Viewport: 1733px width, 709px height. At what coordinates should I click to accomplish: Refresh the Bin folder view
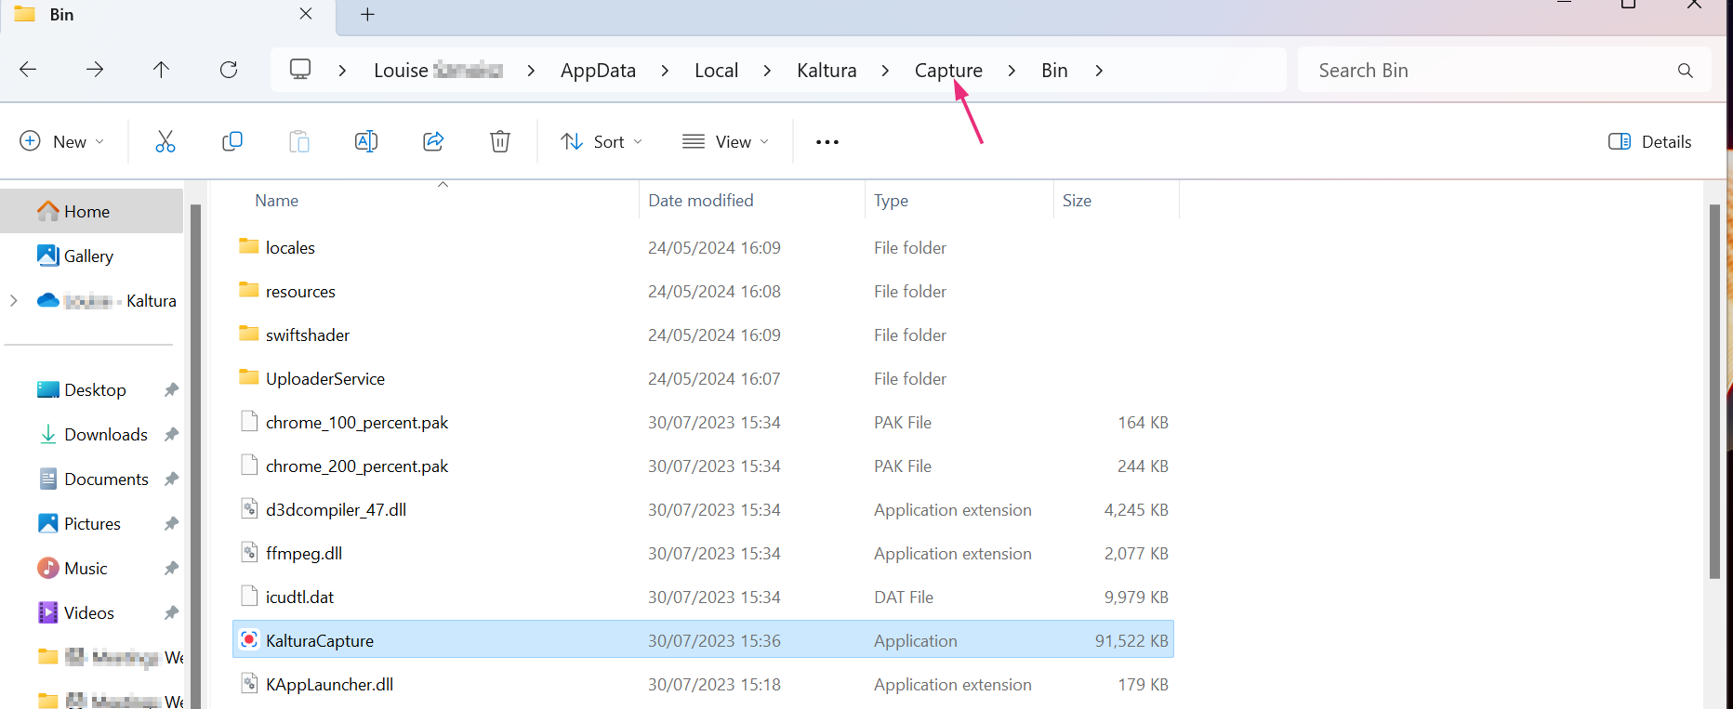click(x=229, y=70)
